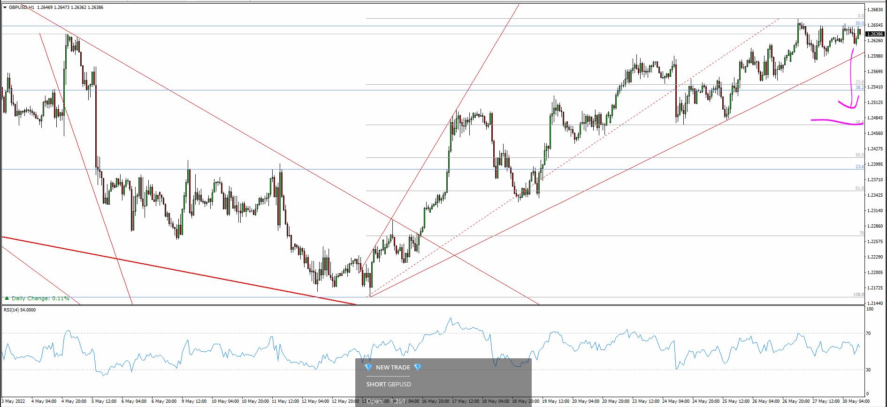The height and width of the screenshot is (407, 887).
Task: Click the 1.24845 price scale label
Action: point(876,118)
